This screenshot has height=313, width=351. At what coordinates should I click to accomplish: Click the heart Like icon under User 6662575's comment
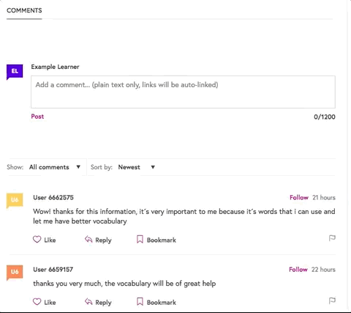pyautogui.click(x=37, y=239)
